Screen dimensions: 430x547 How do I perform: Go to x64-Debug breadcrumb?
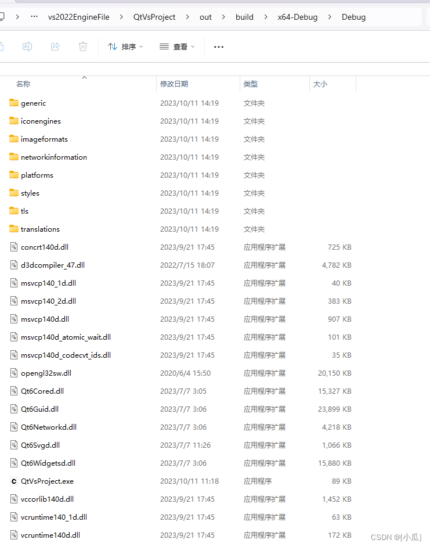point(298,17)
